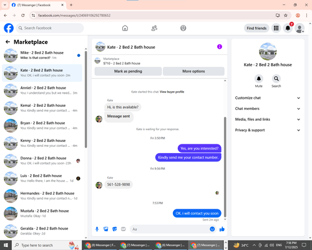Reload the page with browser refresh icon
Image resolution: width=312 pixels, height=250 pixels.
23,15
